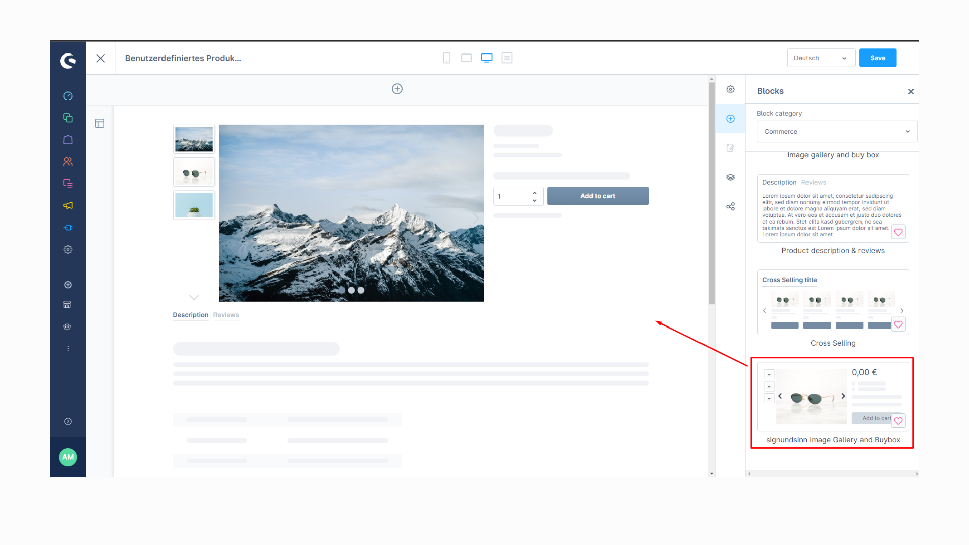
Task: Click the close X button on Blocks panel
Action: pyautogui.click(x=911, y=92)
